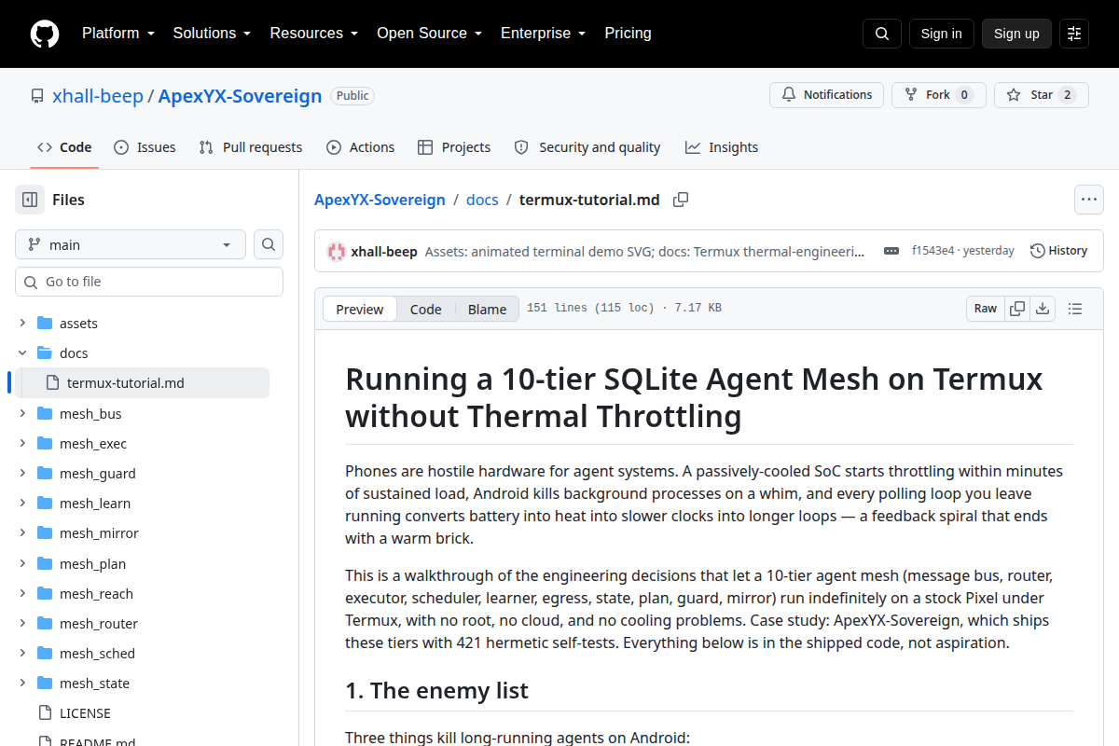Open History of this file

click(x=1059, y=251)
